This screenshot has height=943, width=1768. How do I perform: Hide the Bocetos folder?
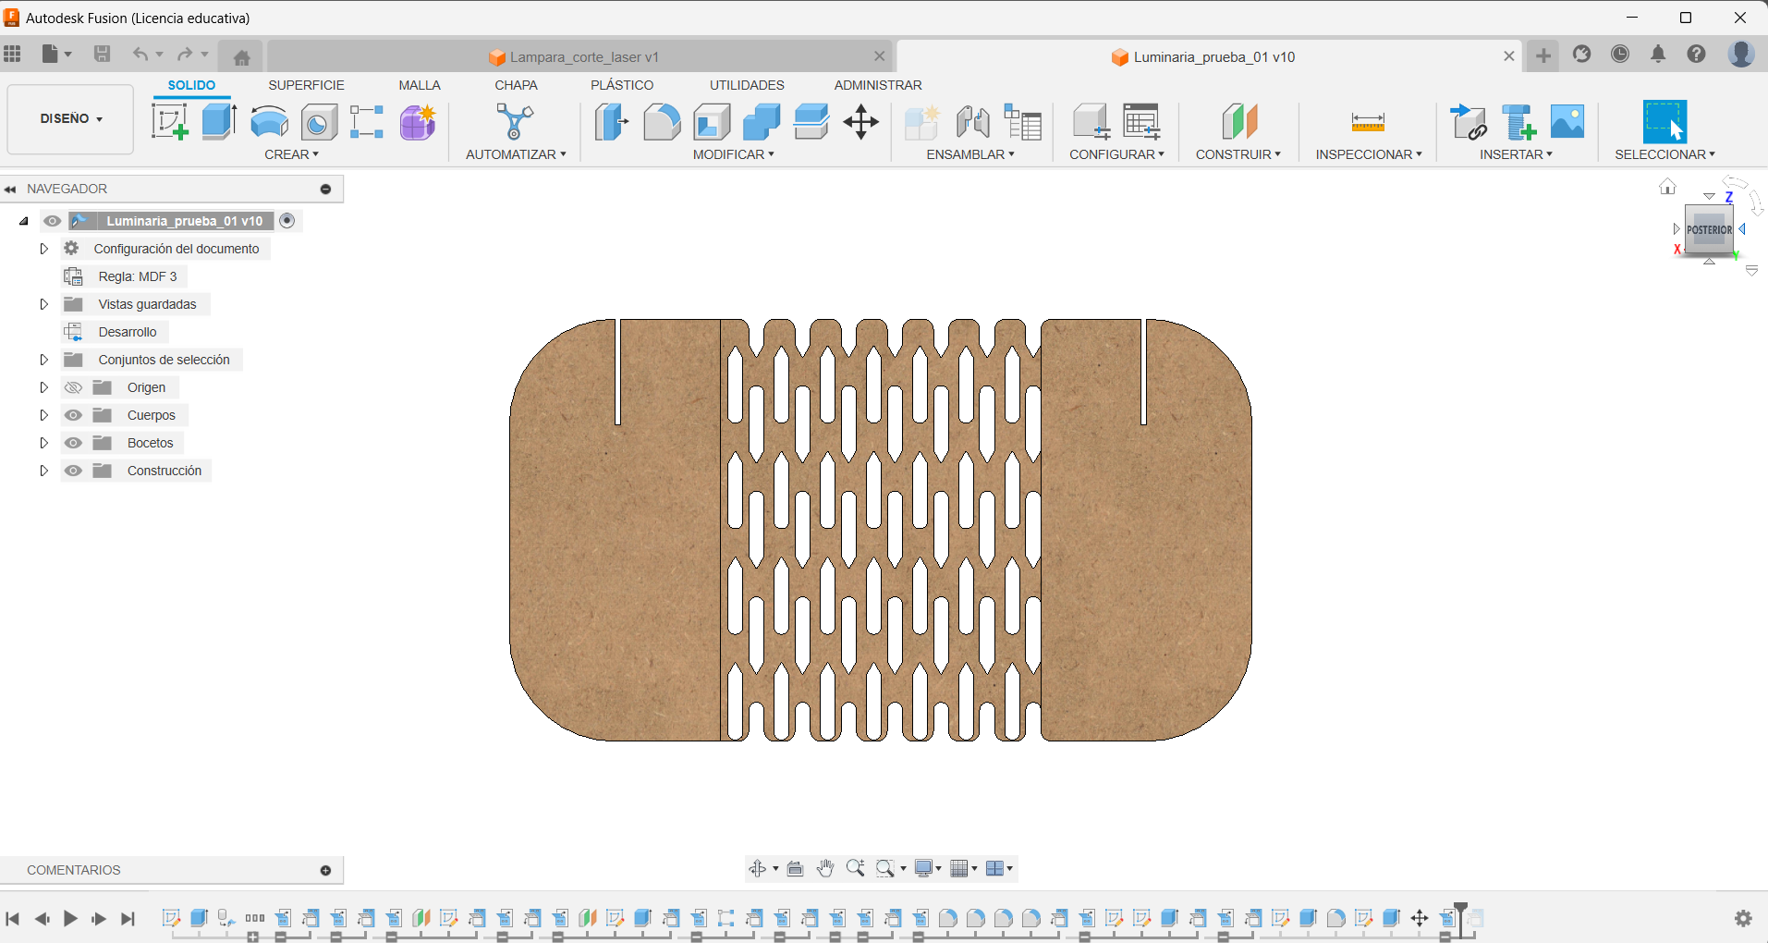73,443
